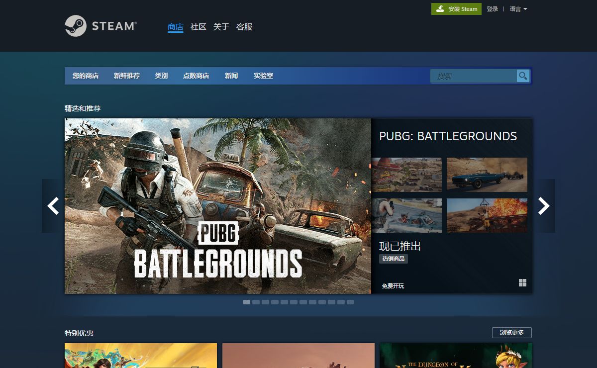
Task: Open the 商店 top navigation tab
Action: pyautogui.click(x=176, y=27)
